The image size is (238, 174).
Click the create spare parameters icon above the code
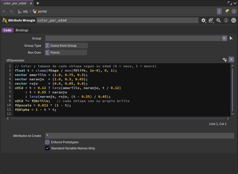point(225,60)
